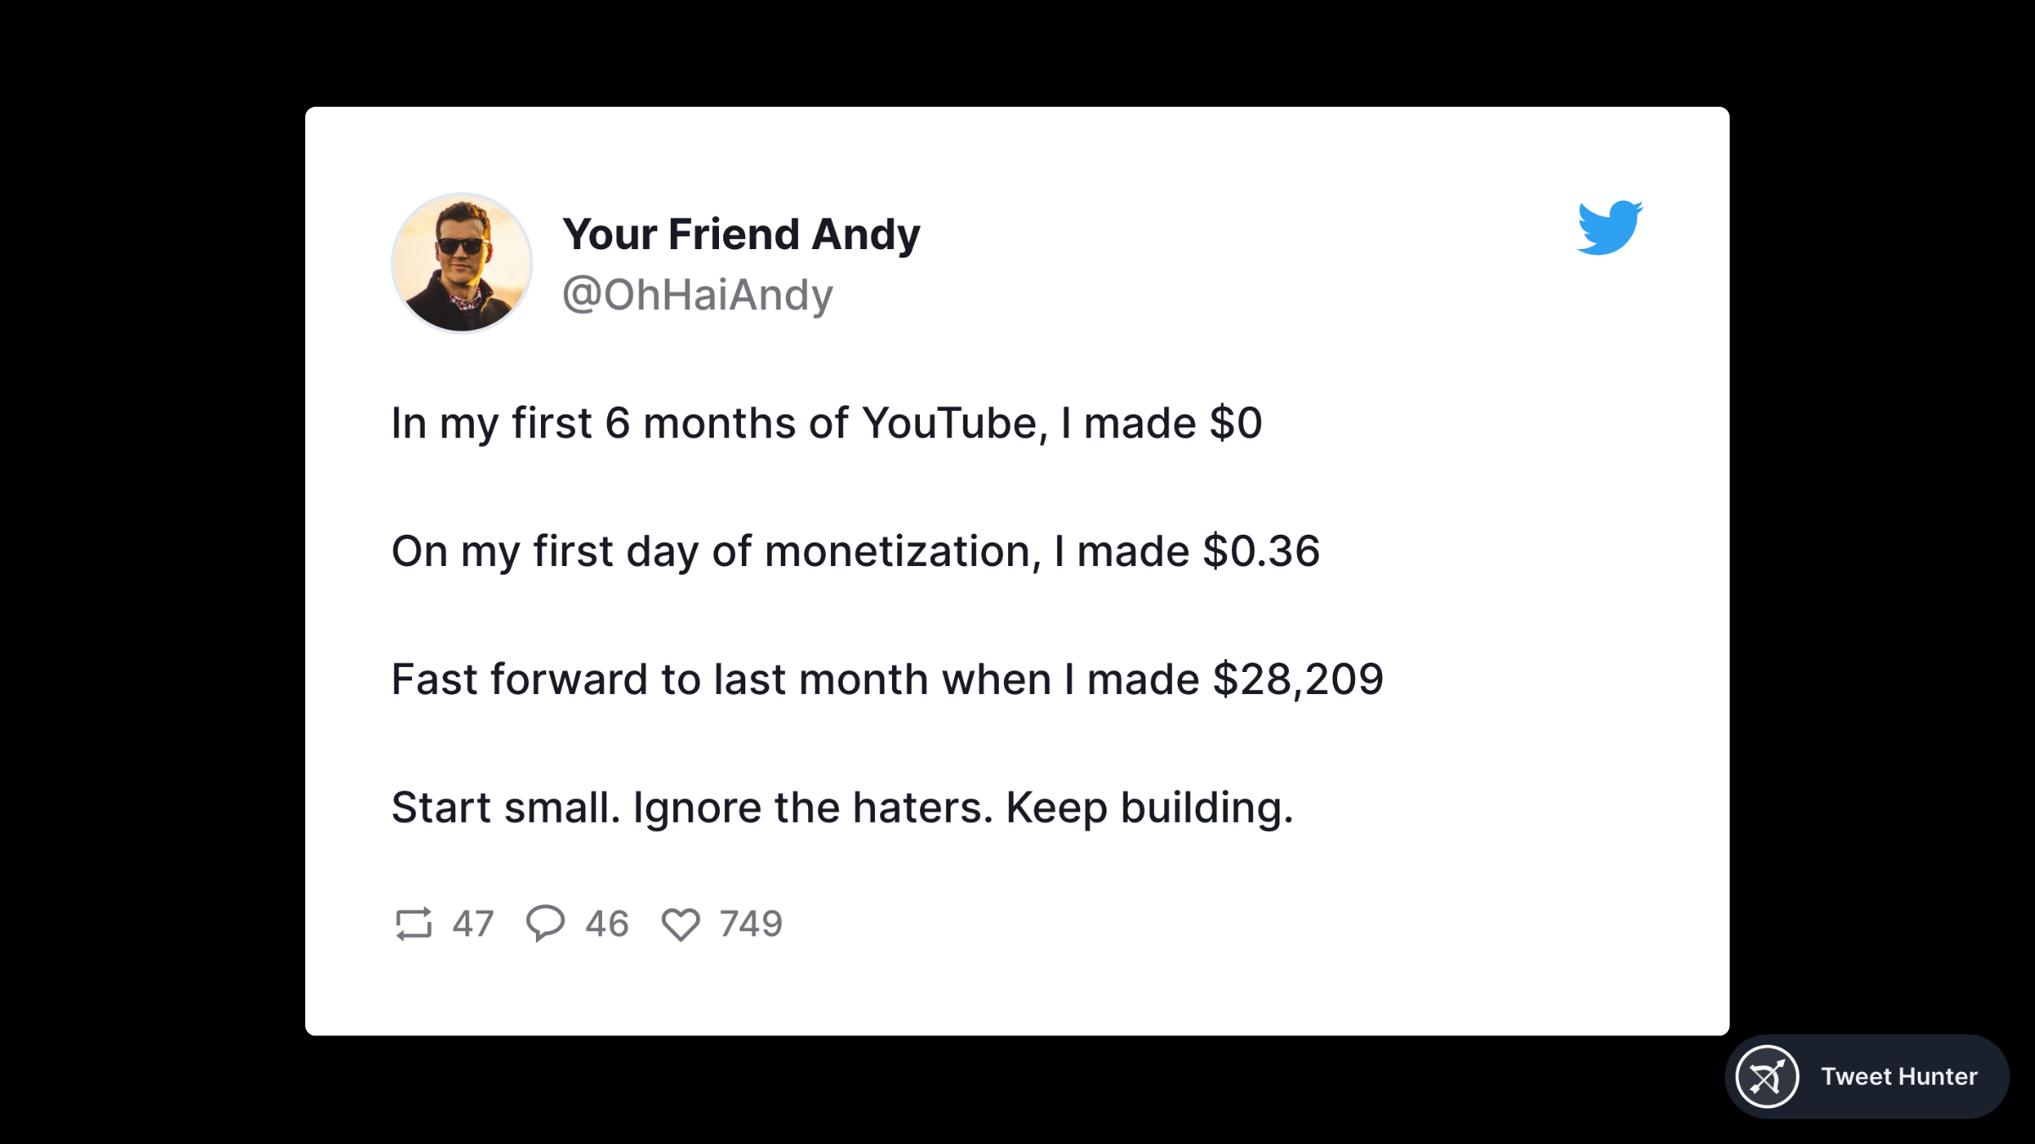Click the phrase Ignore the haters.
This screenshot has width=2035, height=1144.
tap(812, 808)
